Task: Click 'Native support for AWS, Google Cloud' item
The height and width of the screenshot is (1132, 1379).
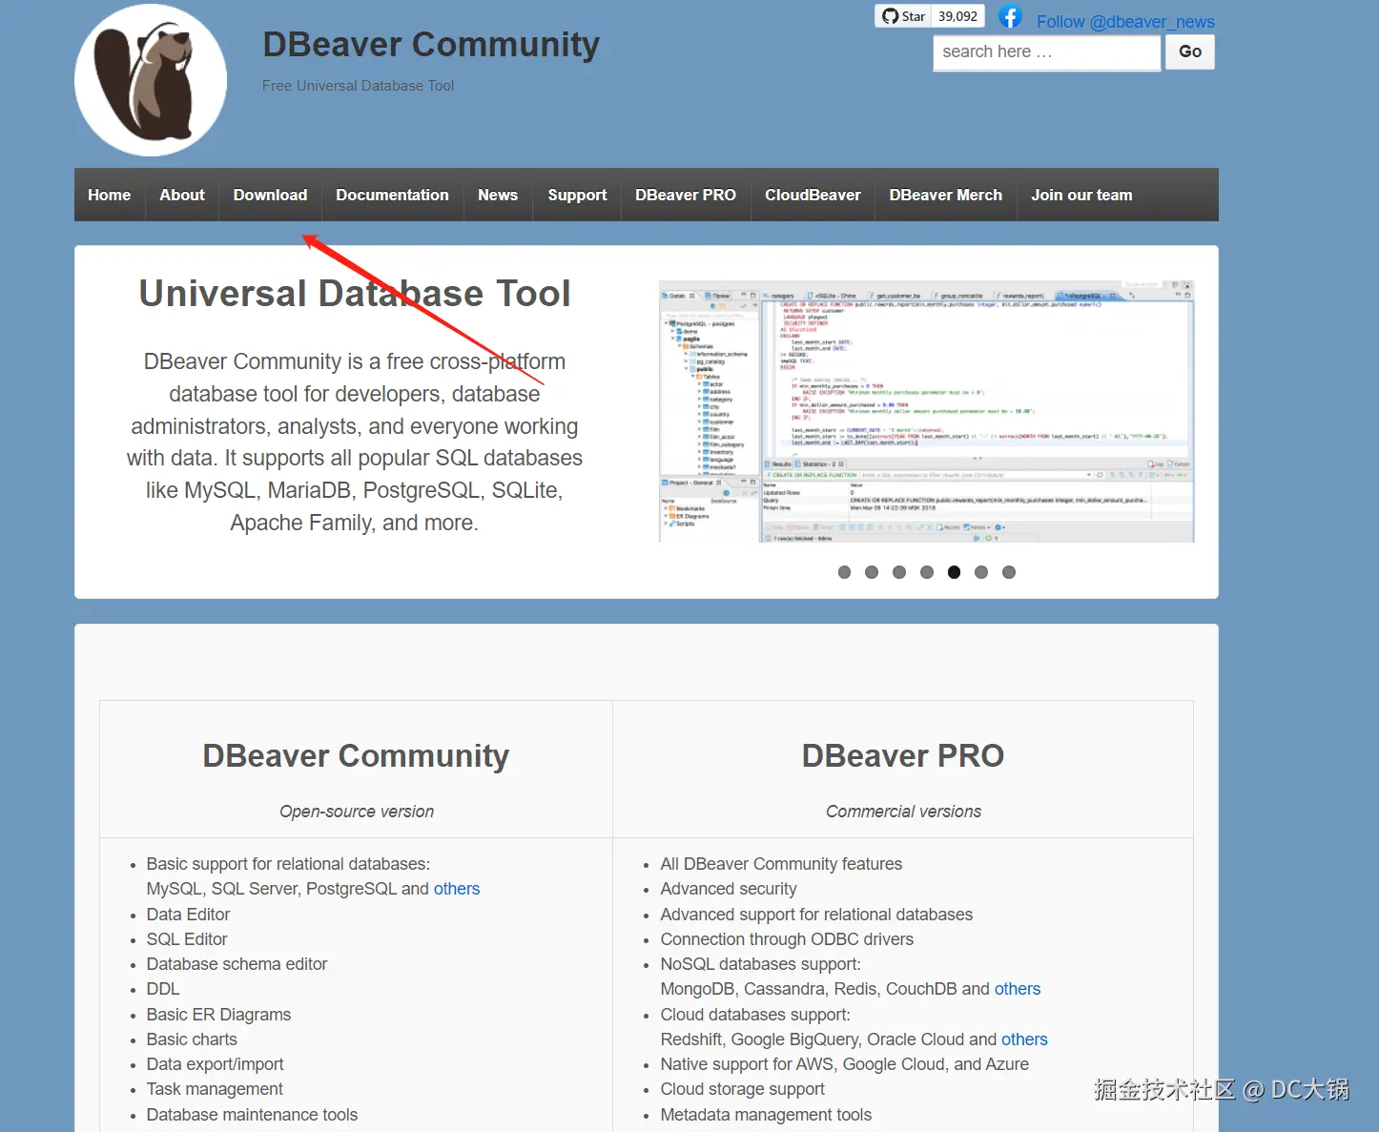Action: tap(845, 1064)
